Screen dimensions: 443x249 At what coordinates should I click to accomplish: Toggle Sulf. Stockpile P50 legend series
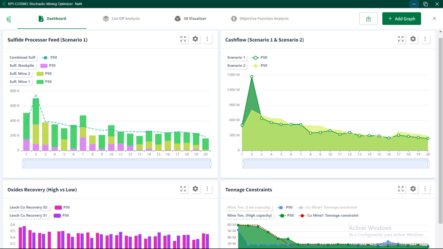point(44,65)
